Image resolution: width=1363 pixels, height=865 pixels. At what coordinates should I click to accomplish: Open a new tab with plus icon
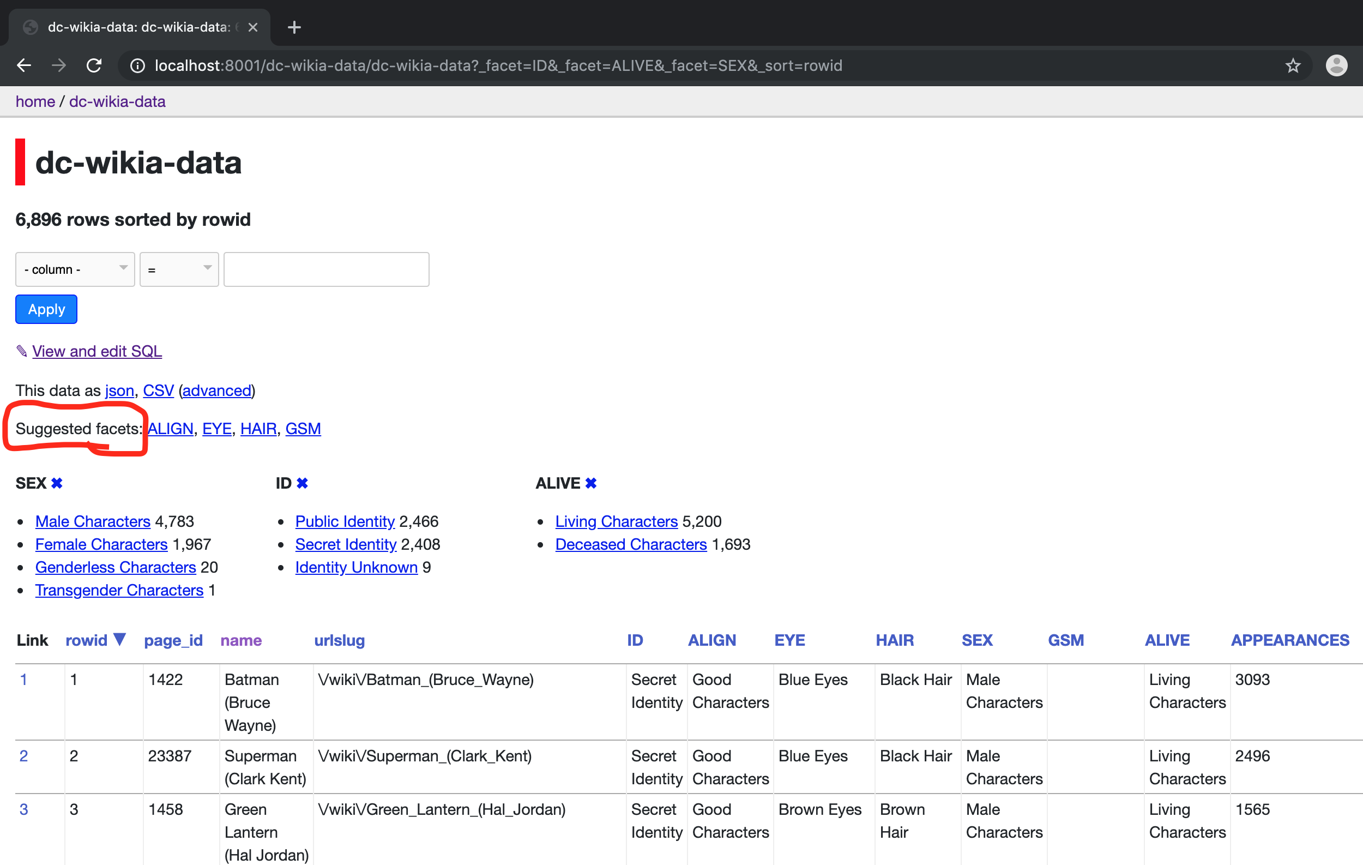tap(294, 27)
